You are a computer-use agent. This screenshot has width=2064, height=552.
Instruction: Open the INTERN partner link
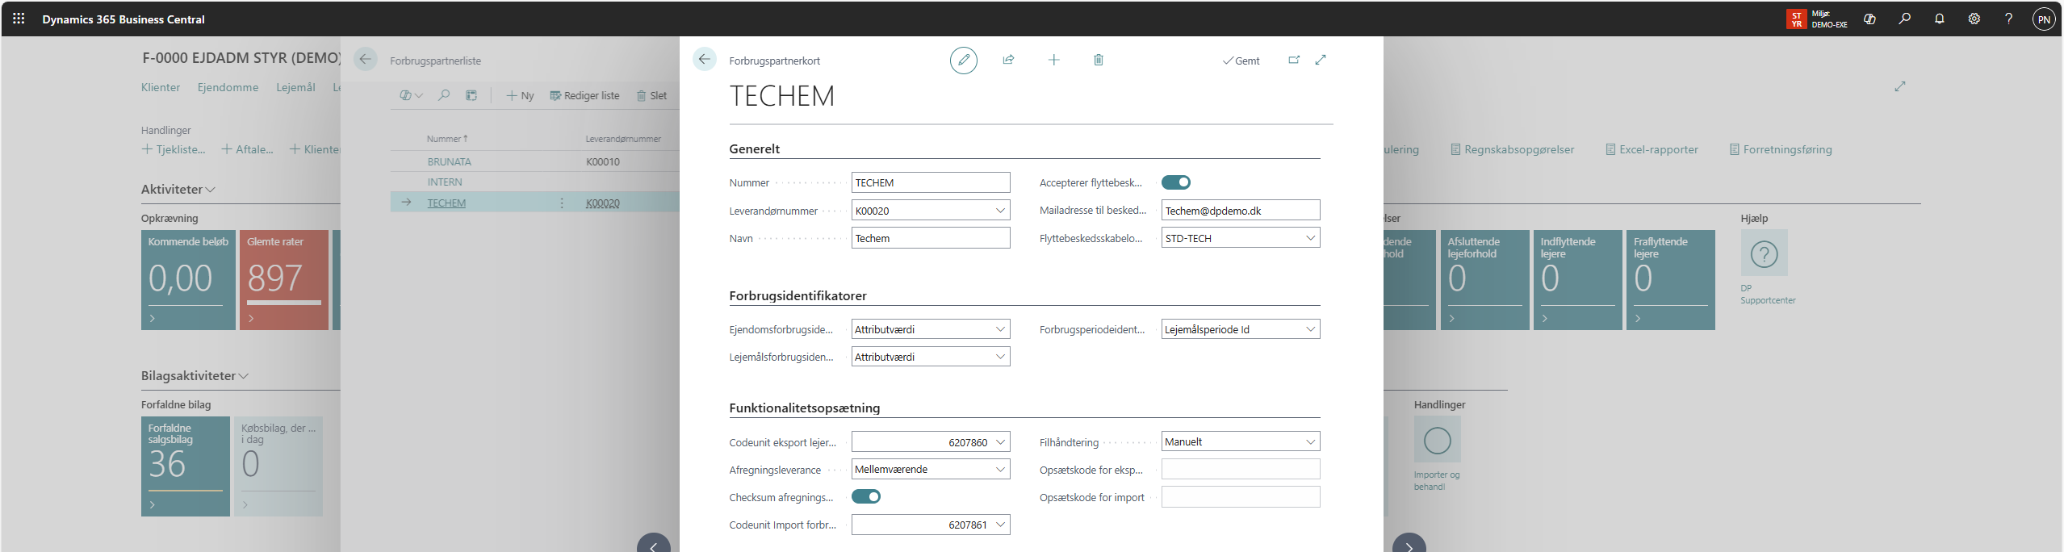(x=445, y=182)
